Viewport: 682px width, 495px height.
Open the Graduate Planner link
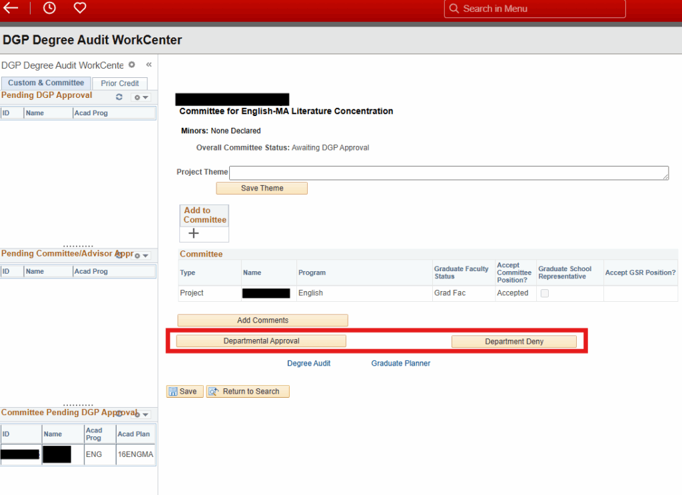point(400,364)
